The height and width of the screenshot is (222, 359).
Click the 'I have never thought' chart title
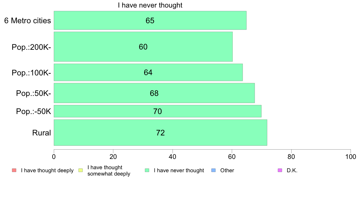click(x=150, y=5)
